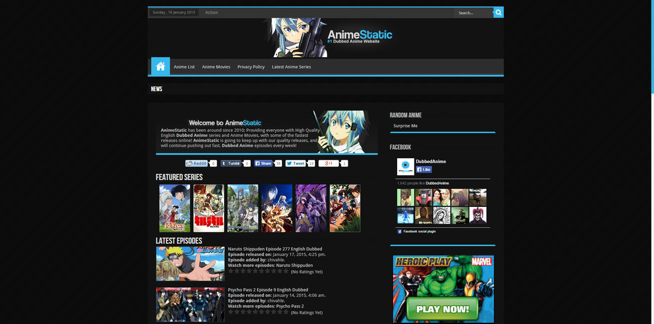
Task: Click the Tweet count bubble showing 13
Action: tap(311, 163)
